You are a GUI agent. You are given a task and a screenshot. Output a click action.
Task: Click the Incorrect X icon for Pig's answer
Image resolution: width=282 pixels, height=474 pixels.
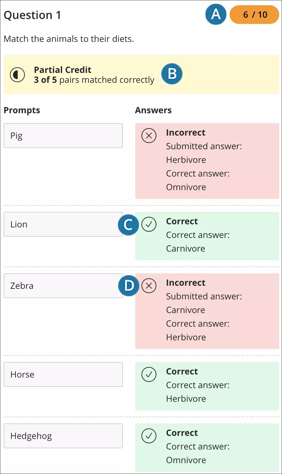pyautogui.click(x=149, y=136)
